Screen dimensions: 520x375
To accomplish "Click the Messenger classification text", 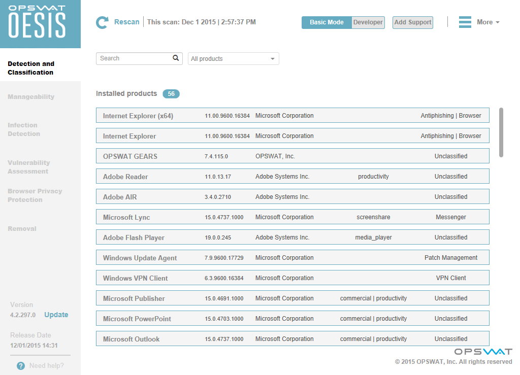I will tap(451, 217).
